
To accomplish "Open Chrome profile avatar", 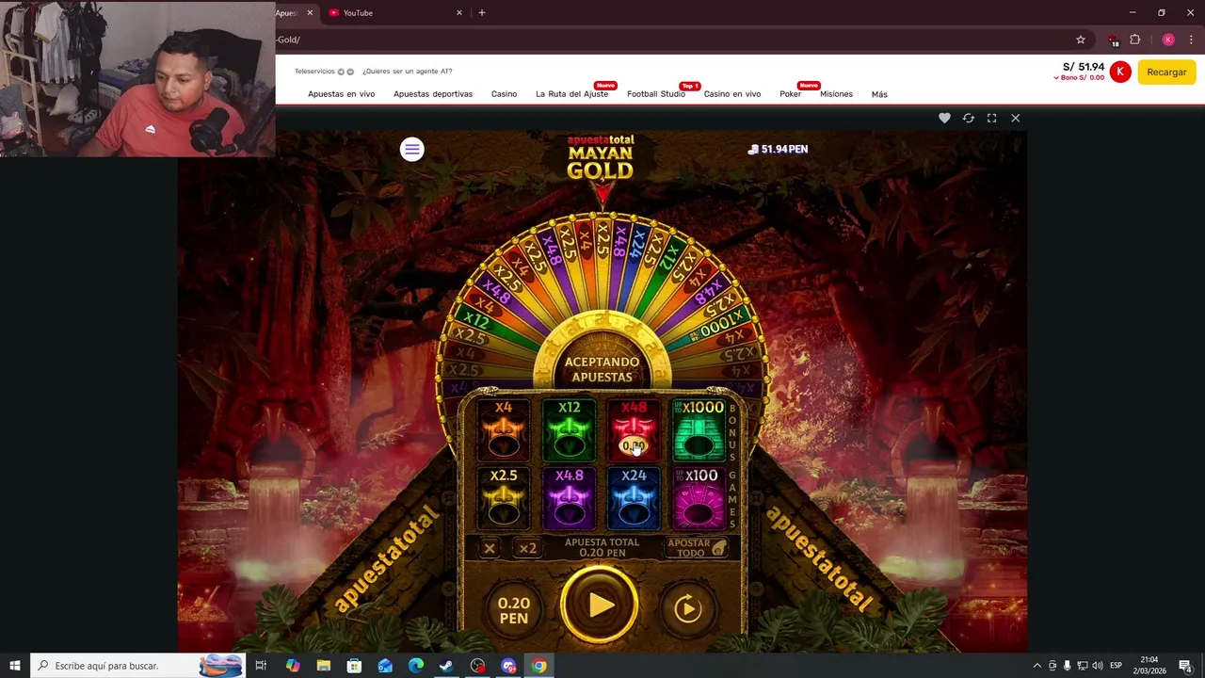I will [1168, 40].
